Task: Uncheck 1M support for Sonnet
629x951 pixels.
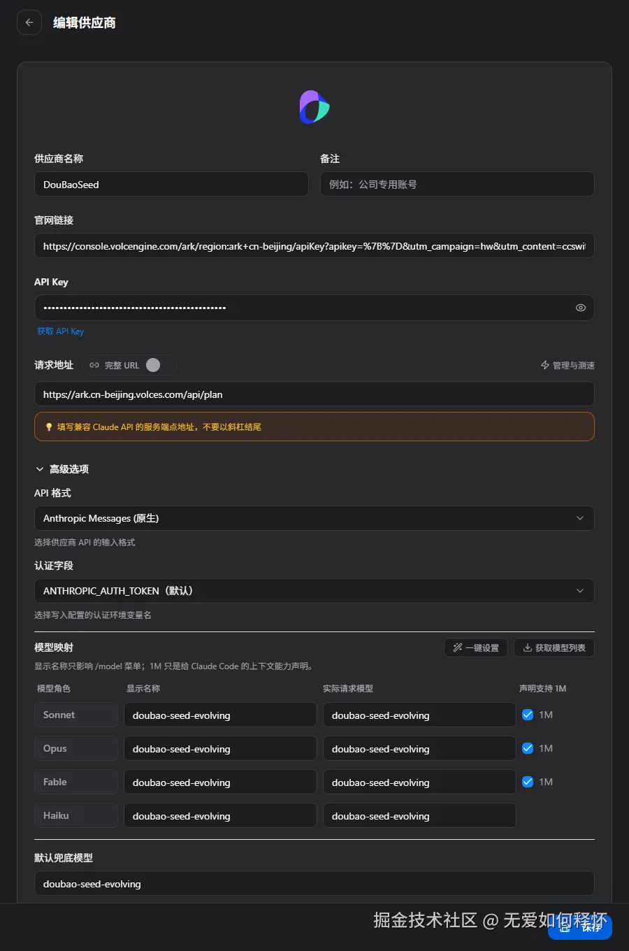Action: (528, 715)
